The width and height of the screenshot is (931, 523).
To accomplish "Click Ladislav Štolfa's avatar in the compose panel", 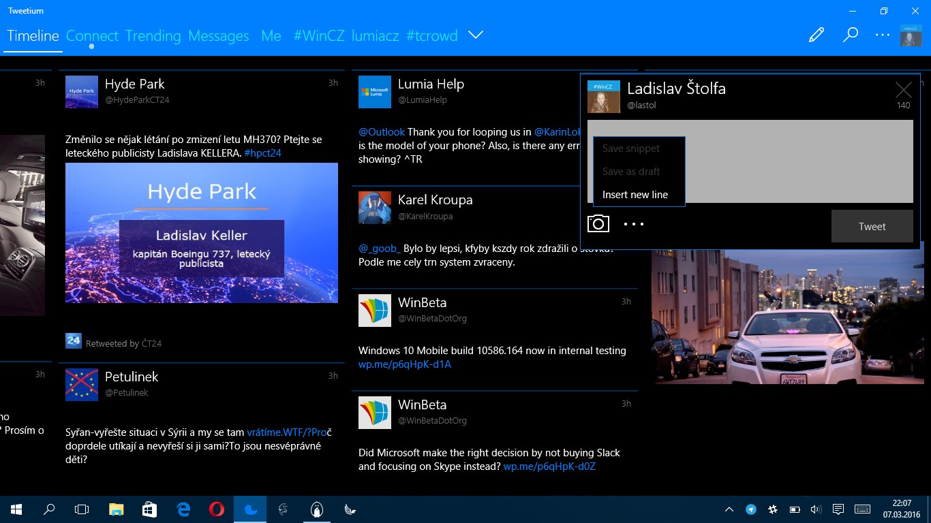I will point(604,97).
